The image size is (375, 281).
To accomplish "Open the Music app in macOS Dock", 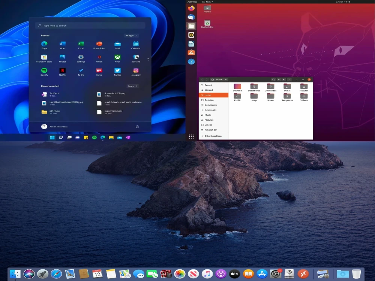I will coord(207,274).
